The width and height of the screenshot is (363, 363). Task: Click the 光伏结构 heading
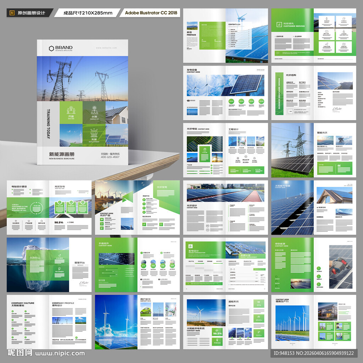[291, 75]
